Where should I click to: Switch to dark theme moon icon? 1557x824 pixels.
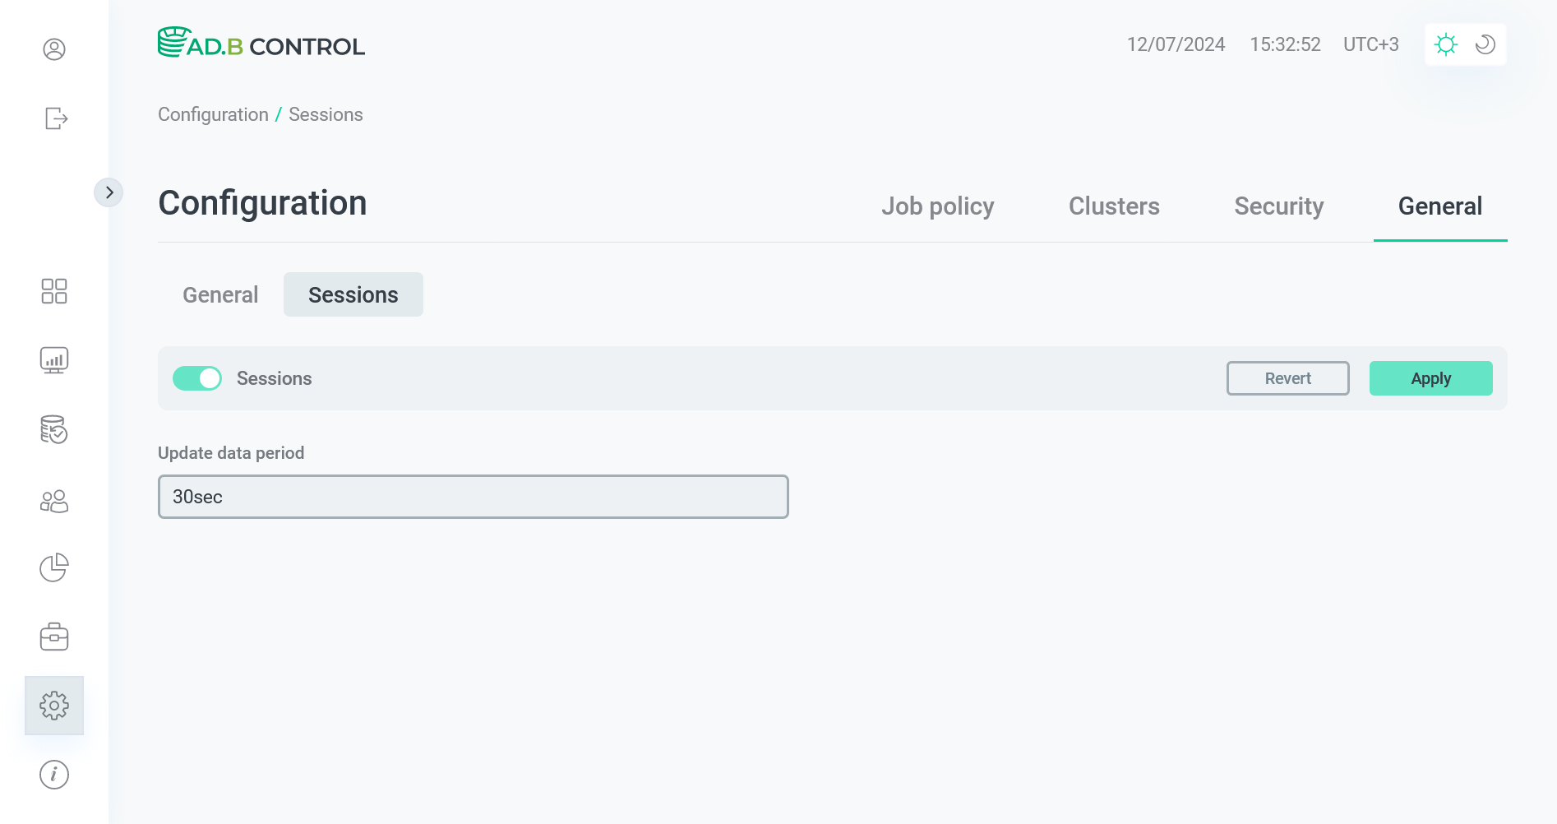click(x=1485, y=44)
